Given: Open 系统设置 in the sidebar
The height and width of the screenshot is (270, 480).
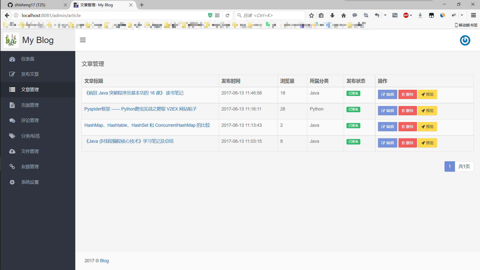Looking at the screenshot, I should click(30, 182).
